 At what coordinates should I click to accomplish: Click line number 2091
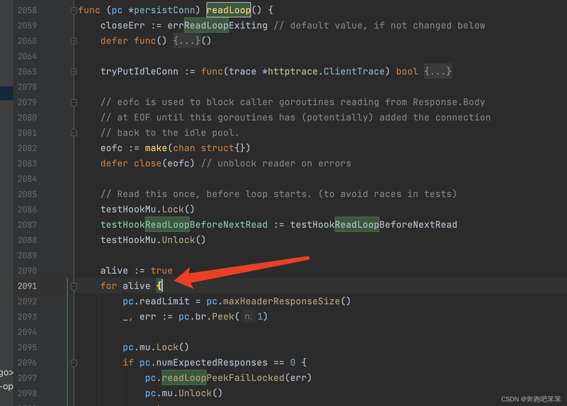[27, 286]
